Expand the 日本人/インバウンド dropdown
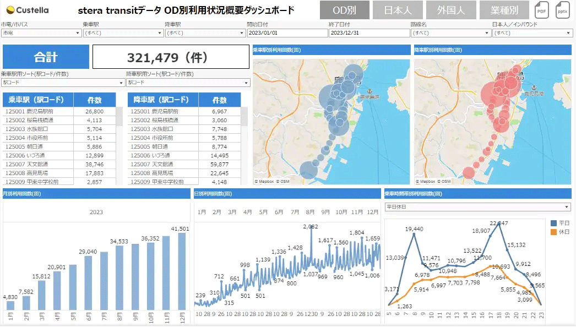Viewport: 576px width, 327px height. tap(531, 33)
